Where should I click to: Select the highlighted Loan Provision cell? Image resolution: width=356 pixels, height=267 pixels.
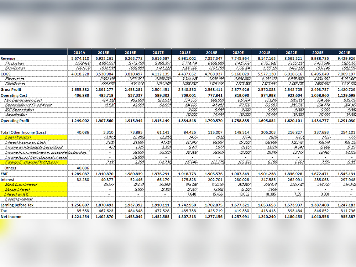(33, 137)
